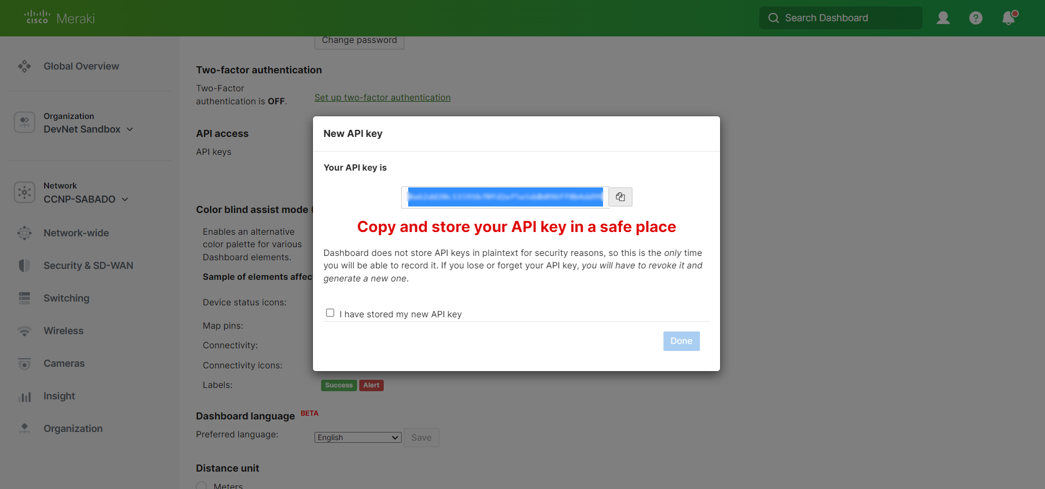Open the Wireless menu

tap(64, 331)
